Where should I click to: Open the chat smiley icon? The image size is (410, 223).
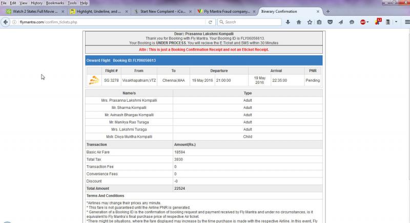tap(352, 22)
